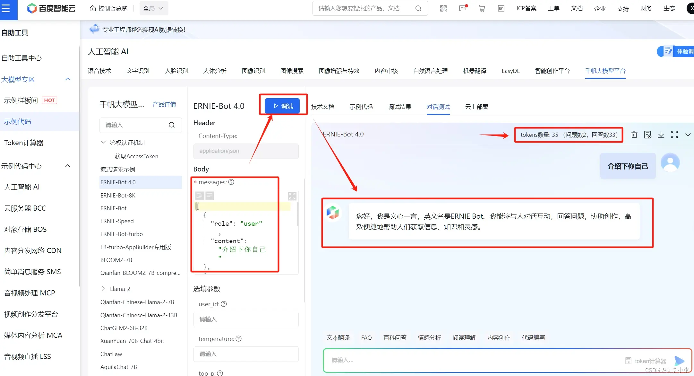Viewport: 694px width, 376px height.
Task: Select ERNIE-Bot 4.0 from model list
Action: tap(118, 182)
